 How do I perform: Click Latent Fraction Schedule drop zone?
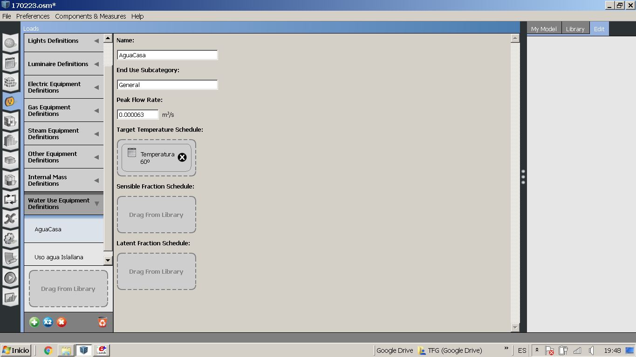click(x=156, y=271)
